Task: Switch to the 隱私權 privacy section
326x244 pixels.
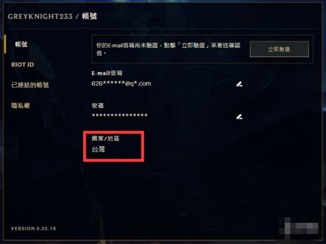Action: (x=21, y=105)
